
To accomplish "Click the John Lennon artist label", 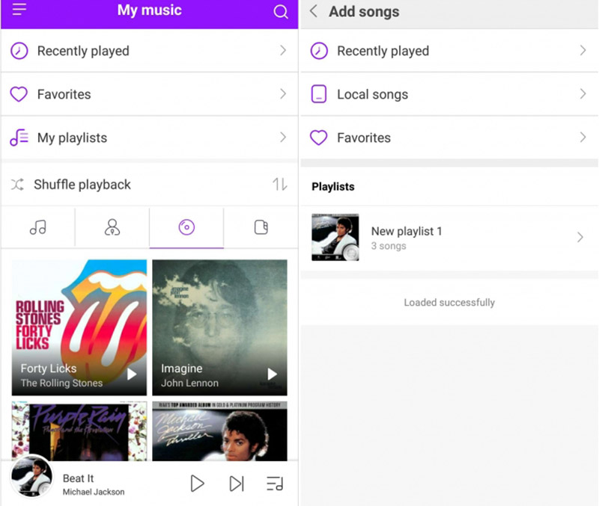I will coord(190,383).
